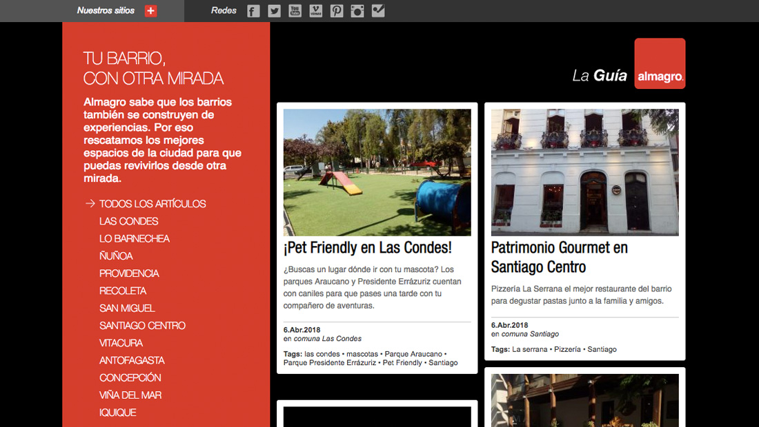Click the Patrimonio Gourmet article date 6.Abr.2018

[510, 325]
